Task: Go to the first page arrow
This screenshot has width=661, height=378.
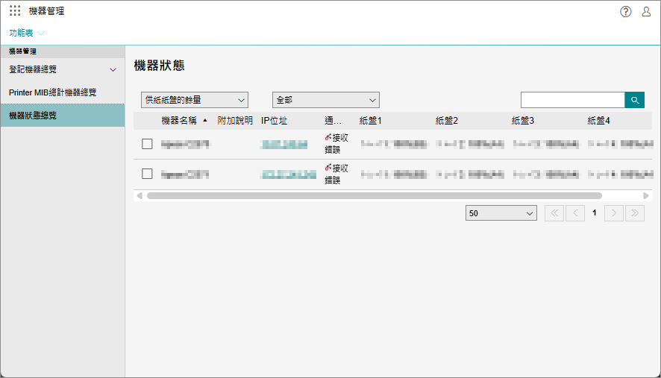Action: (x=554, y=213)
